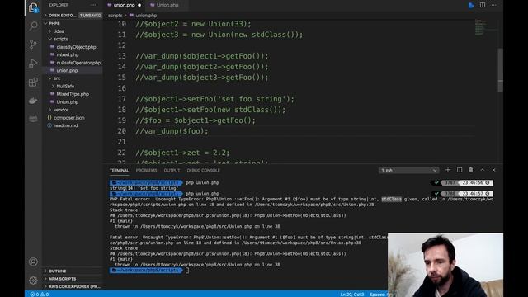This screenshot has height=297, width=528.
Task: Open the Run and Debug view
Action: (33, 64)
